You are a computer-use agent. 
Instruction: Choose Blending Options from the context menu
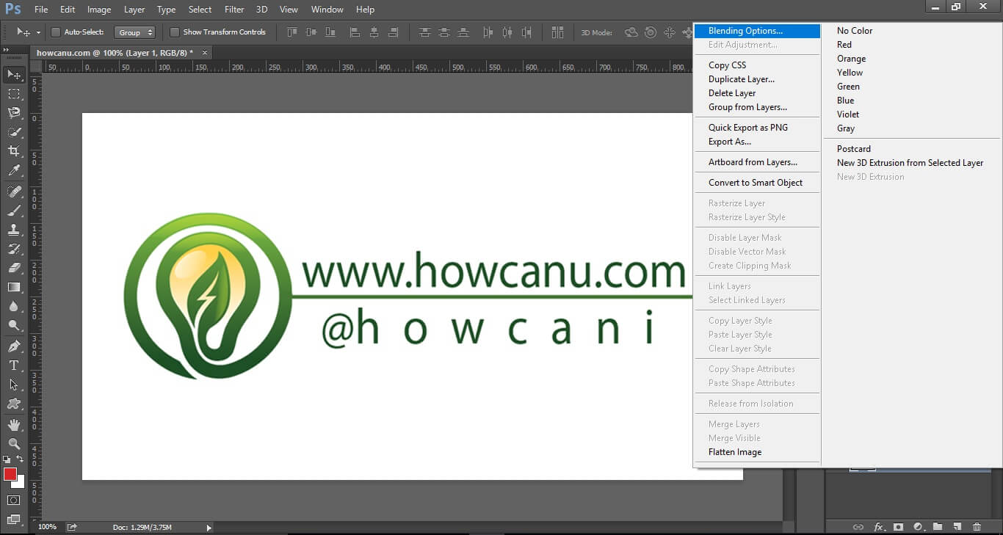757,31
